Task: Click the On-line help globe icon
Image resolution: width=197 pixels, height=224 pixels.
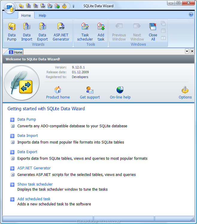Action: click(x=120, y=90)
